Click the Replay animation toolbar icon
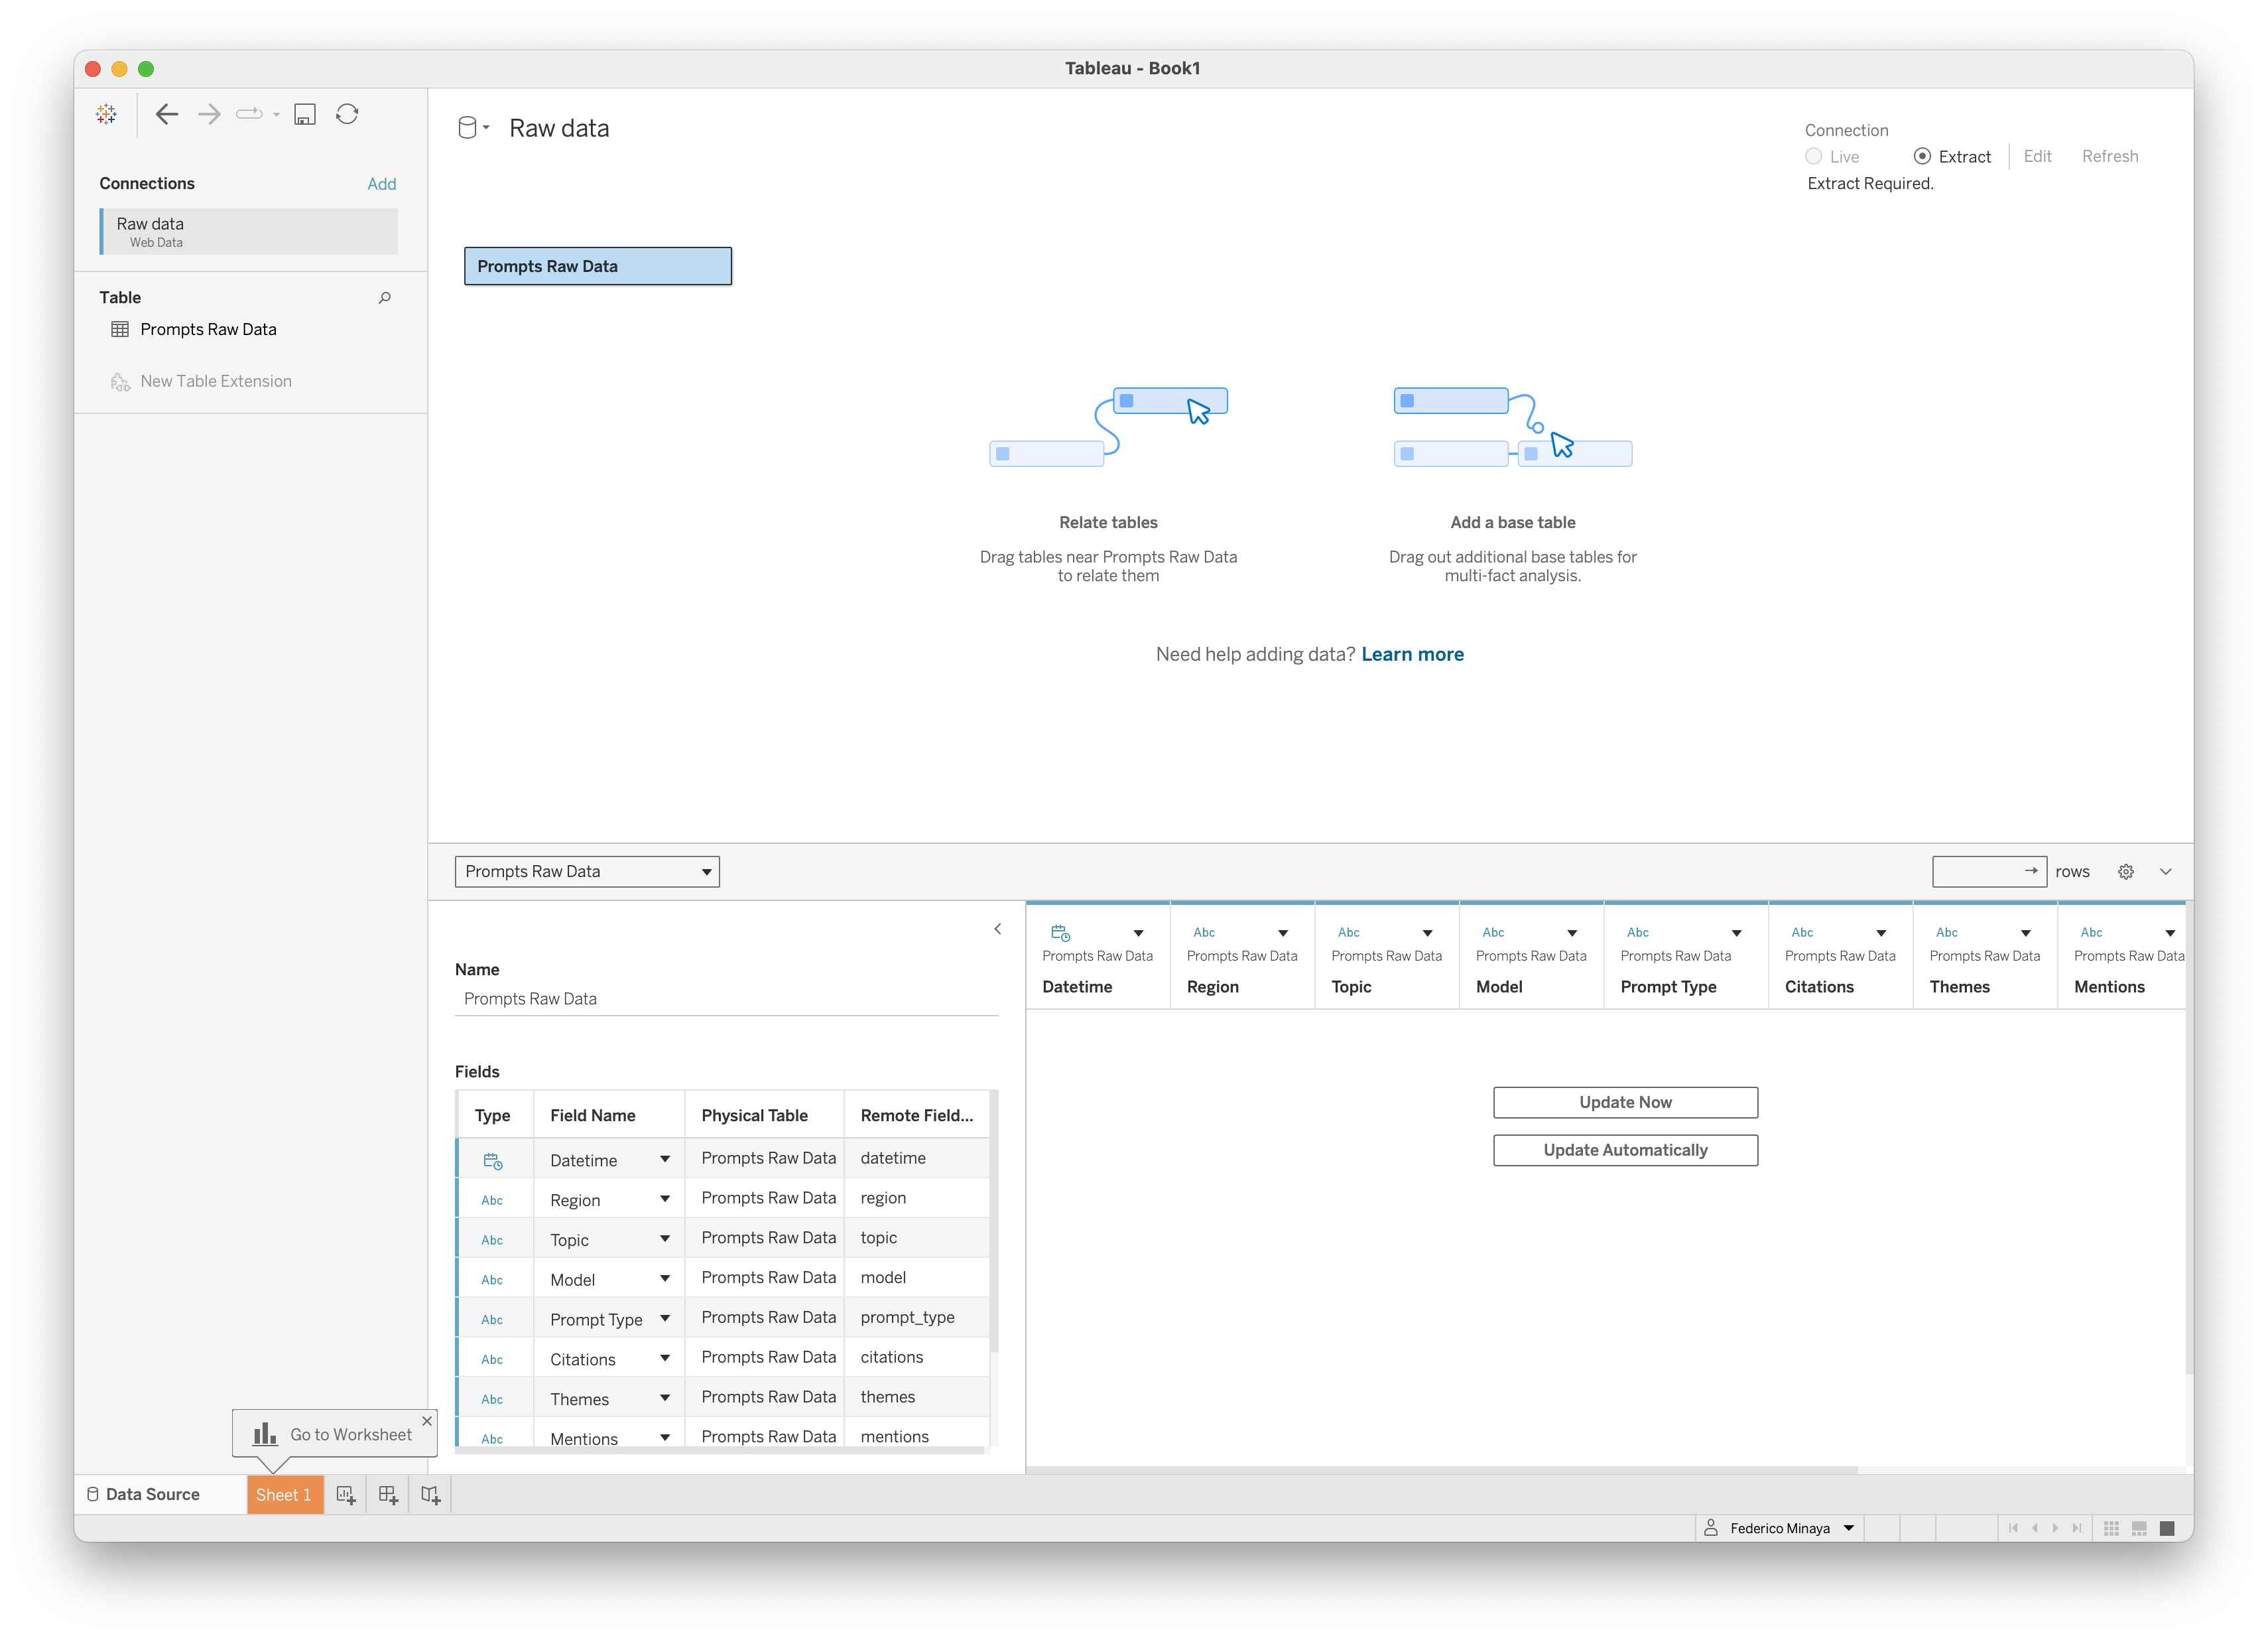Image resolution: width=2268 pixels, height=1640 pixels. [249, 114]
